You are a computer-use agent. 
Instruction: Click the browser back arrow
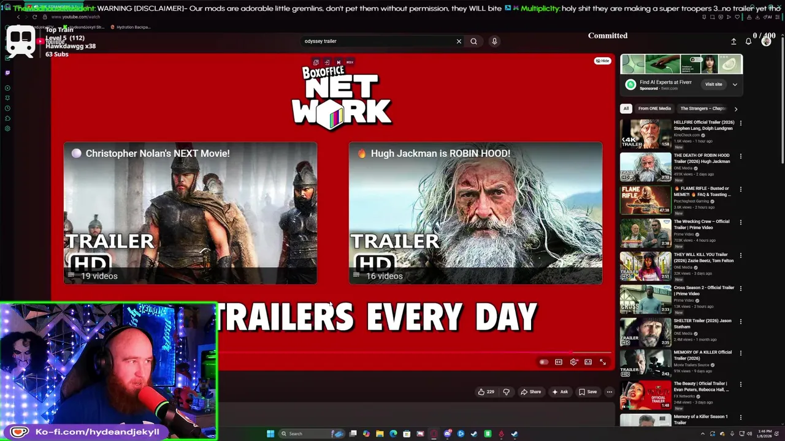(x=18, y=17)
